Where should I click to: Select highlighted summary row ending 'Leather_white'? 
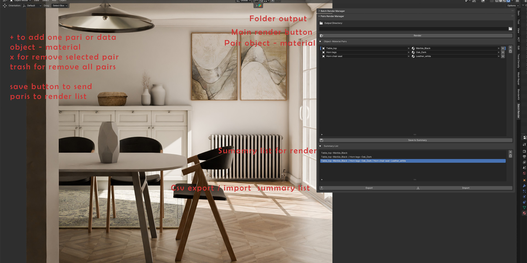pyautogui.click(x=413, y=161)
